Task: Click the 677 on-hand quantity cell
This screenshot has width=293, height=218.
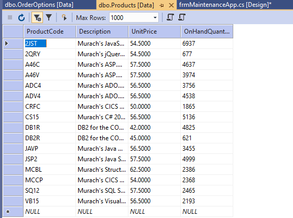Action: coord(207,54)
